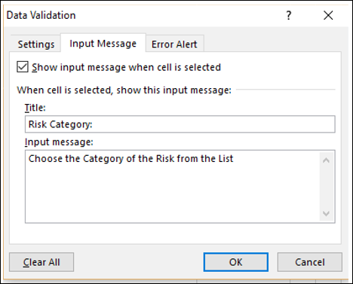Viewport: 353px width, 284px height.
Task: Confirm the dialog with OK
Action: pyautogui.click(x=236, y=262)
